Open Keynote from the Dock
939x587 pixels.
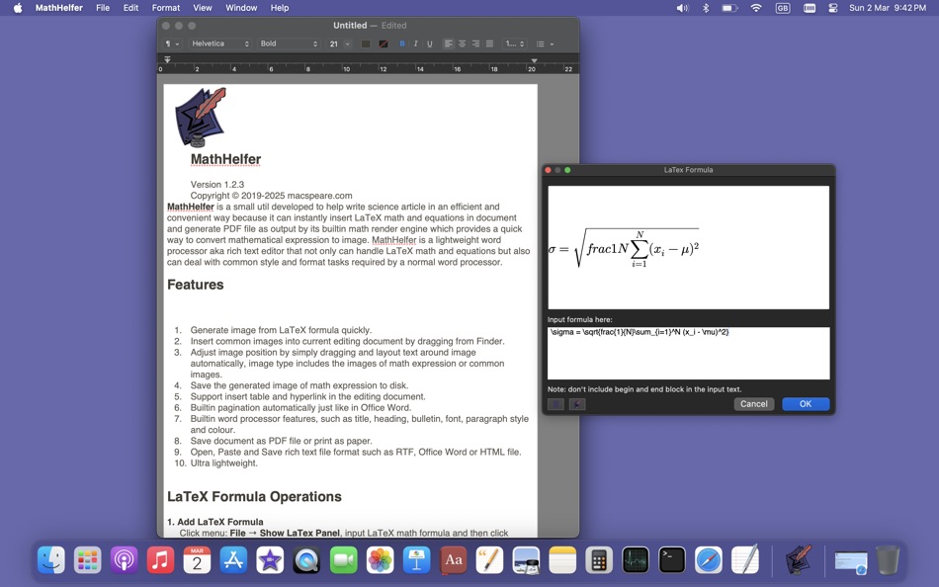click(416, 560)
